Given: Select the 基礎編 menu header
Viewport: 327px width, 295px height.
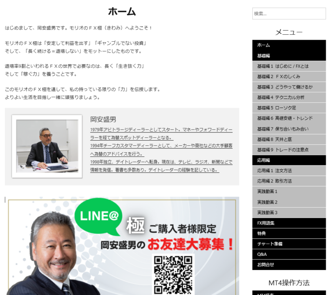Looking at the screenshot, I should point(289,56).
